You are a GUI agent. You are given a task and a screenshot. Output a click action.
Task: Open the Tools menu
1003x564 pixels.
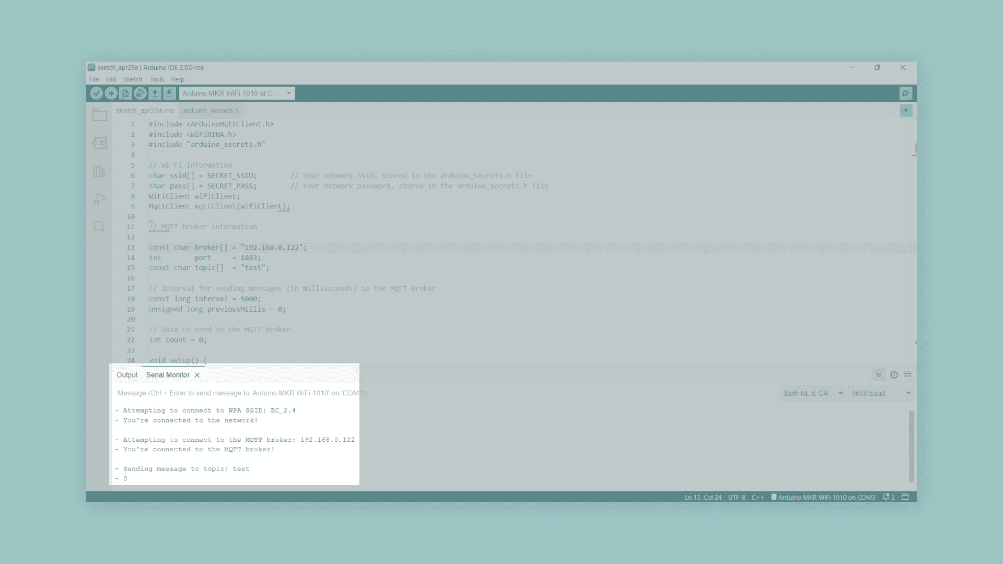click(156, 79)
